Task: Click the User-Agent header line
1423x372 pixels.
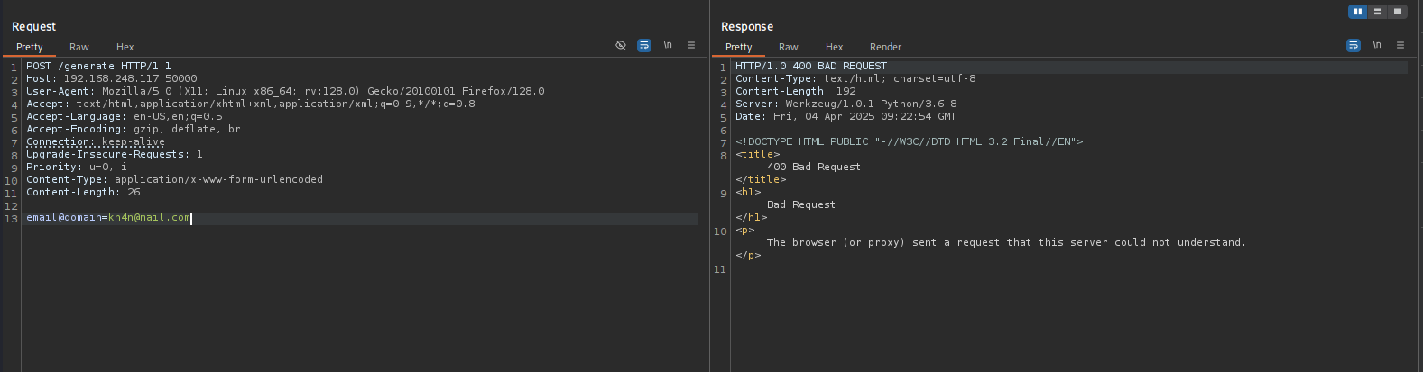Action: click(285, 91)
